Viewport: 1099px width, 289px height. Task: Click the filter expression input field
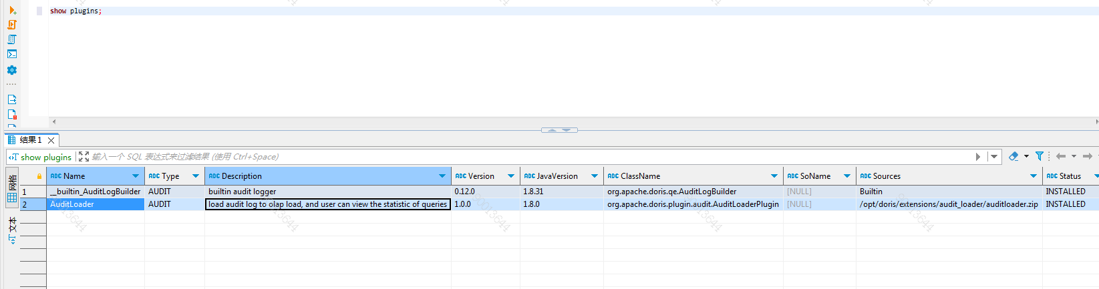(x=531, y=157)
